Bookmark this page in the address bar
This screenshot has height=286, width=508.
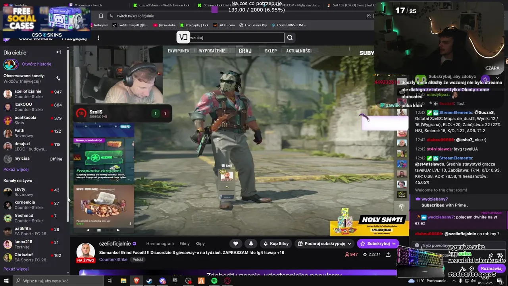click(x=101, y=16)
